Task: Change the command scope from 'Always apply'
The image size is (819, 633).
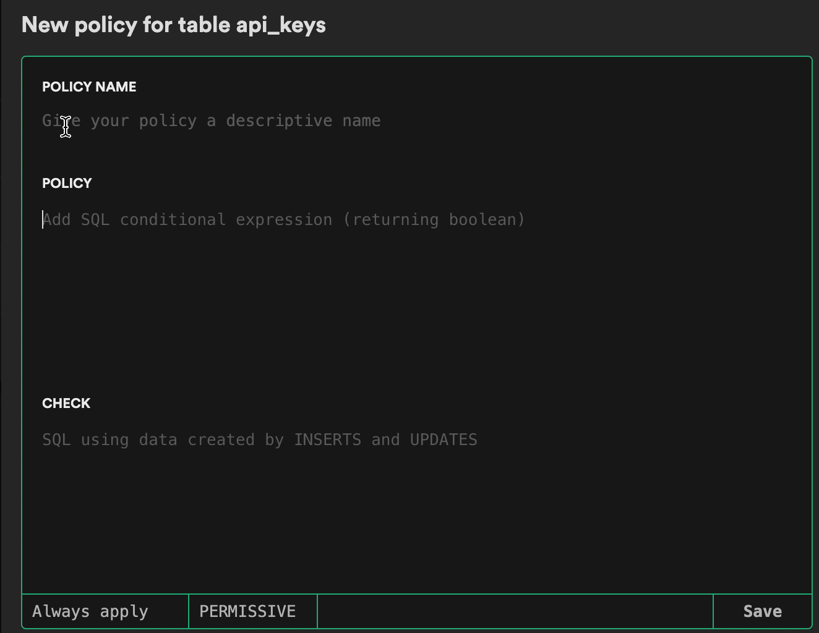Action: 90,611
